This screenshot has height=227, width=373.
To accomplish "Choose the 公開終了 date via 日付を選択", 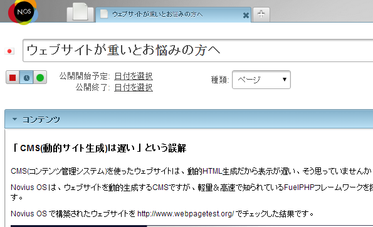I will 133,87.
